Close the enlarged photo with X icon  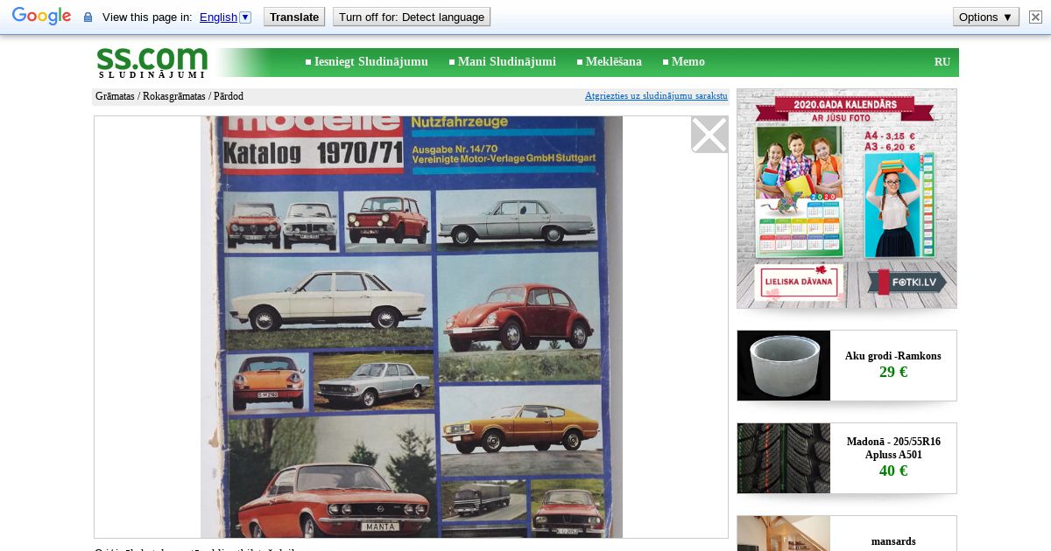[x=709, y=135]
